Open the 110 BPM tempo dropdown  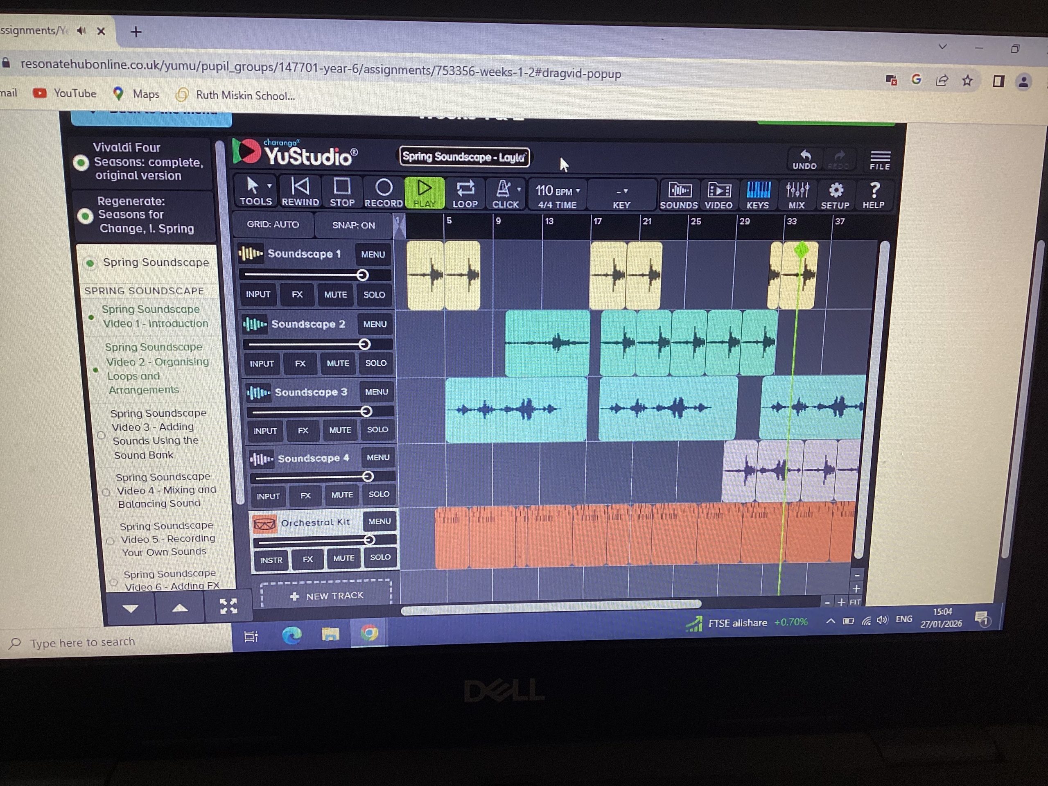click(x=558, y=192)
